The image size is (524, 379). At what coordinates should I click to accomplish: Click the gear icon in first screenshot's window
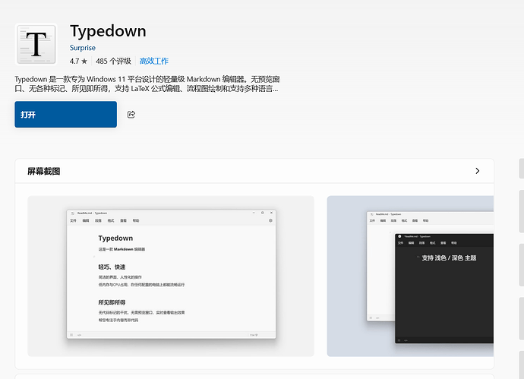coord(270,220)
